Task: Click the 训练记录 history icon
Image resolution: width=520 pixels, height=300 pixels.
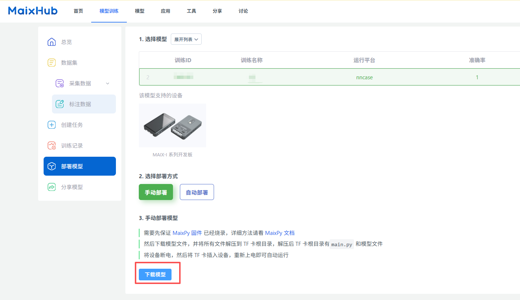Action: (52, 146)
